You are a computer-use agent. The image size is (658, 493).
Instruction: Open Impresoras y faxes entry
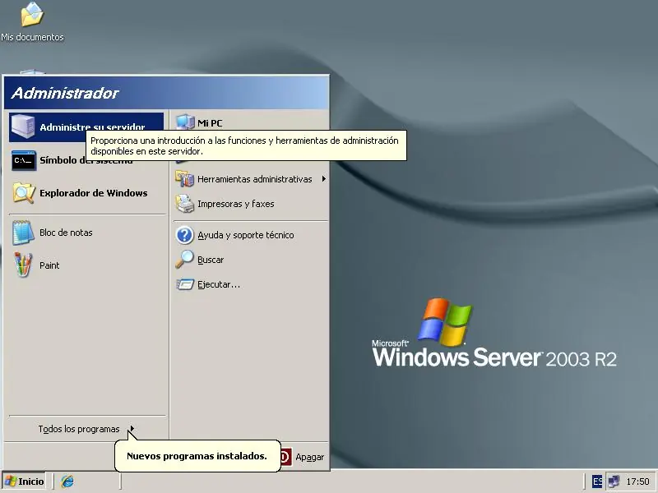pos(251,204)
